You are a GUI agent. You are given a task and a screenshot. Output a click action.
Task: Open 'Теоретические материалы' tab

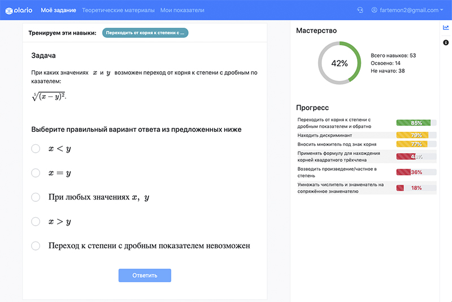click(118, 10)
